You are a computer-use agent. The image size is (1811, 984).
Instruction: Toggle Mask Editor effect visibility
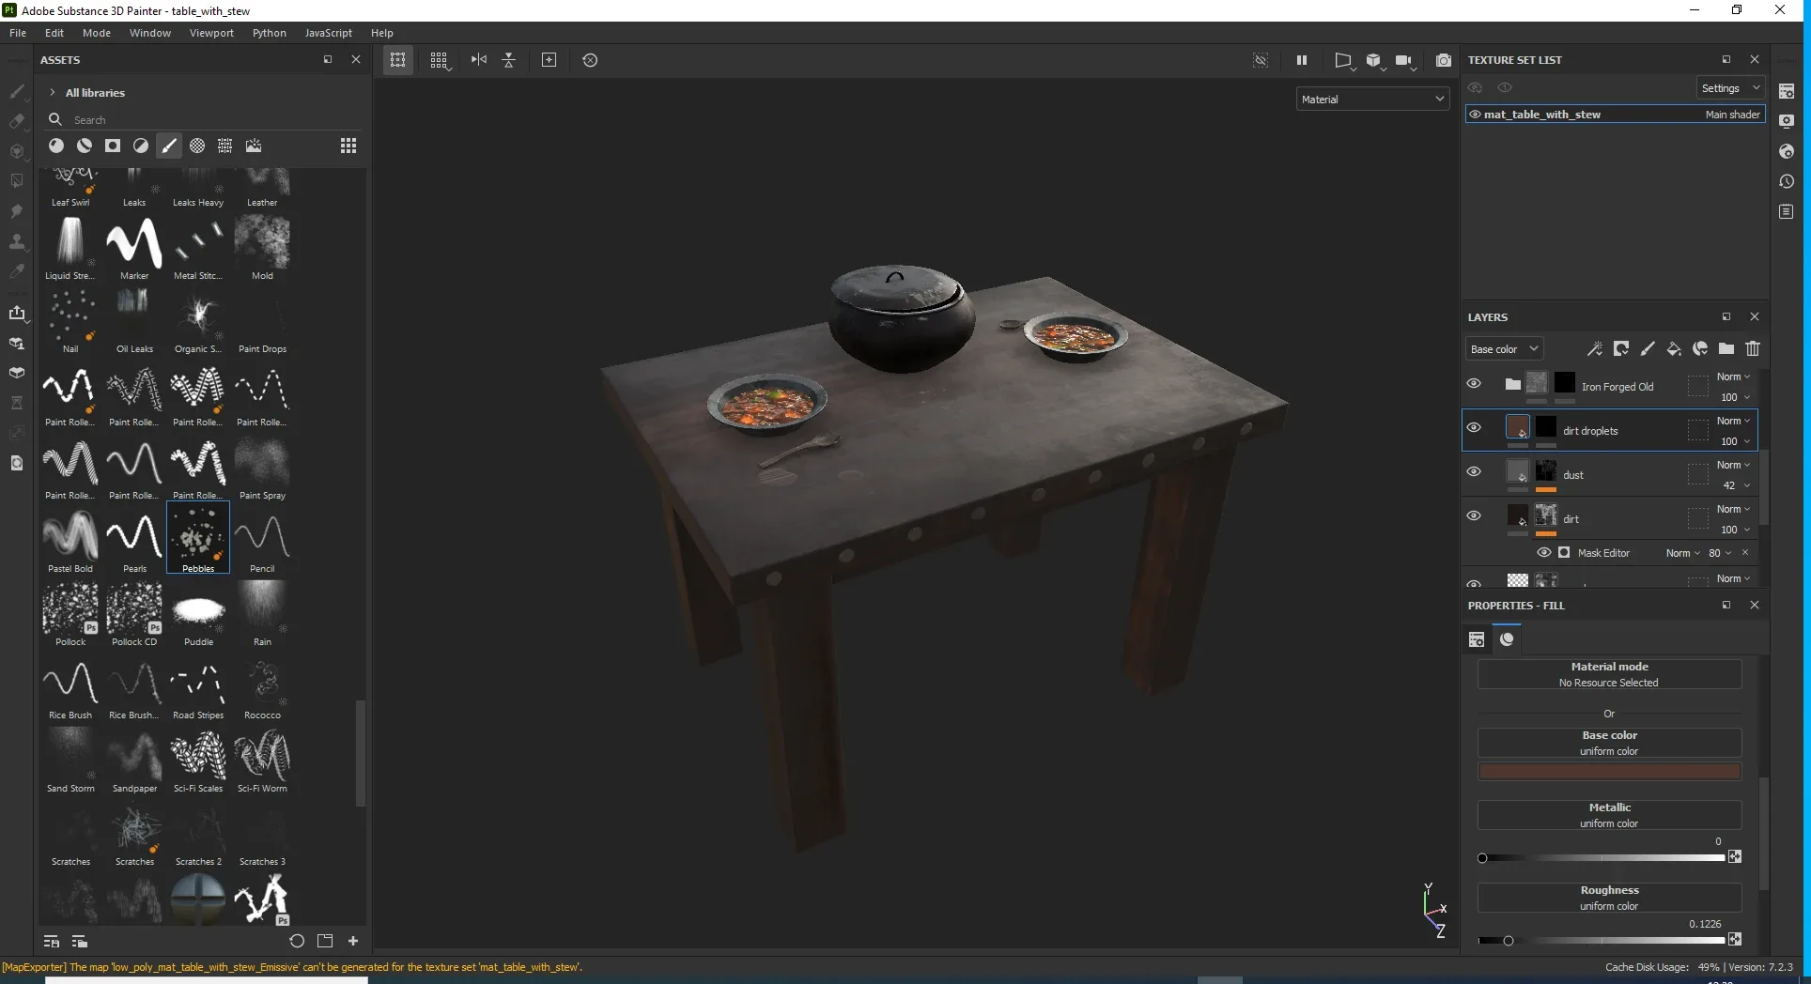pyautogui.click(x=1544, y=552)
